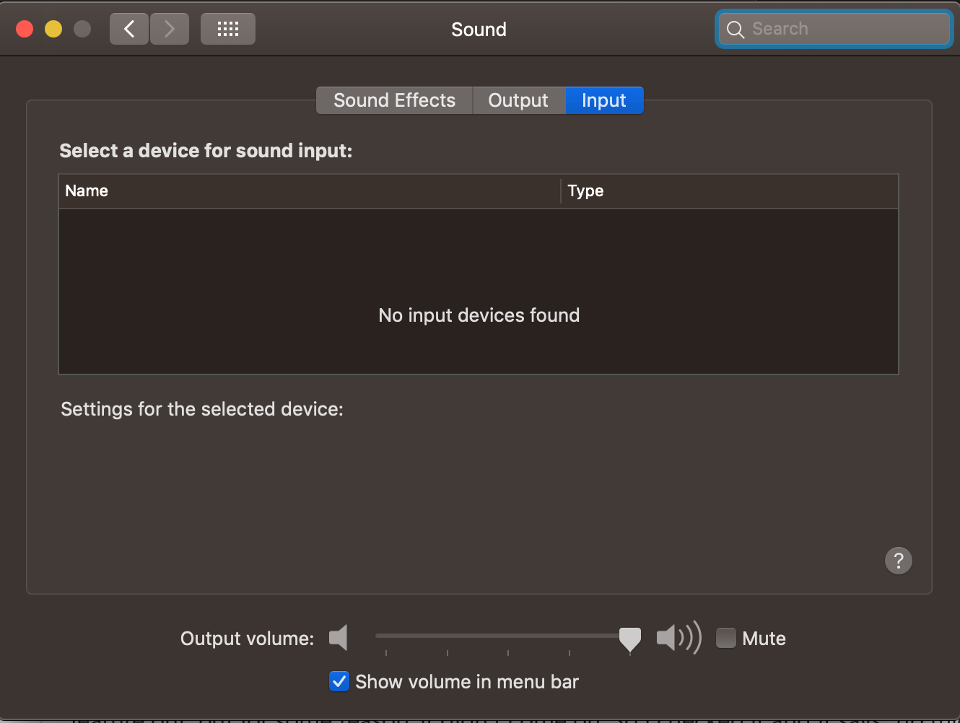Go back using the left chevron button
This screenshot has width=960, height=723.
(x=129, y=29)
